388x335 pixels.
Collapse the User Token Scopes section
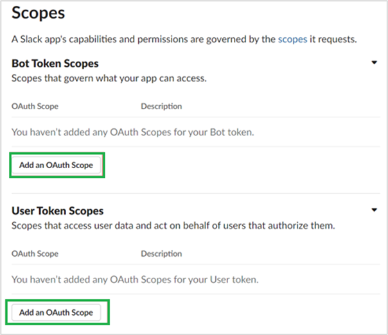click(x=374, y=210)
